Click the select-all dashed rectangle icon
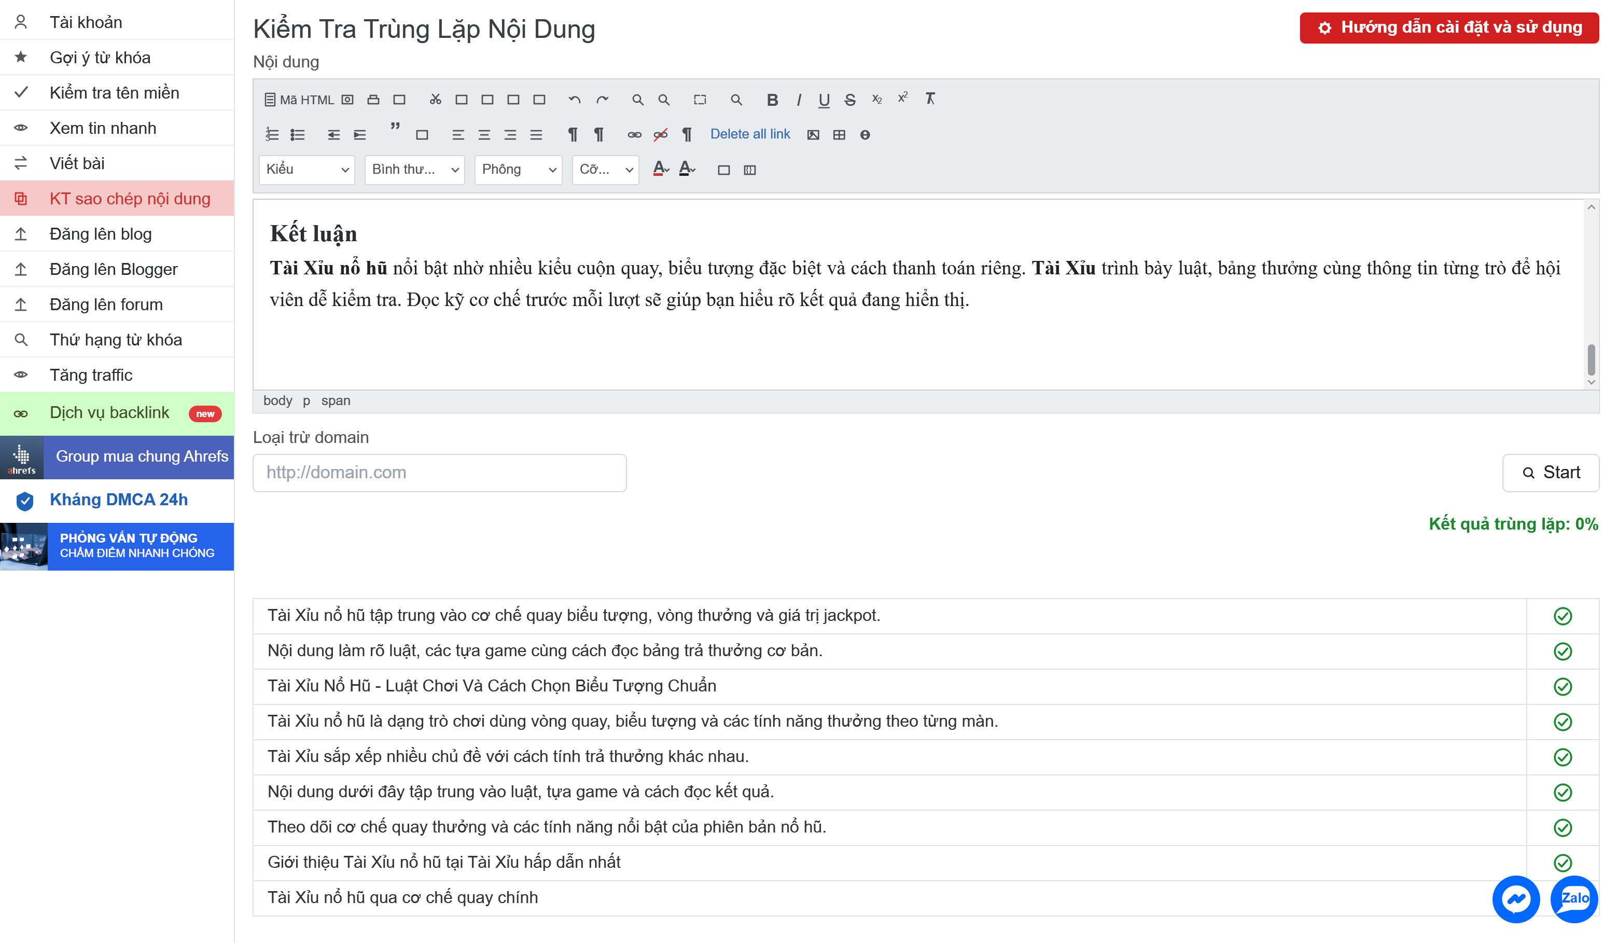This screenshot has width=1618, height=943. pos(700,100)
